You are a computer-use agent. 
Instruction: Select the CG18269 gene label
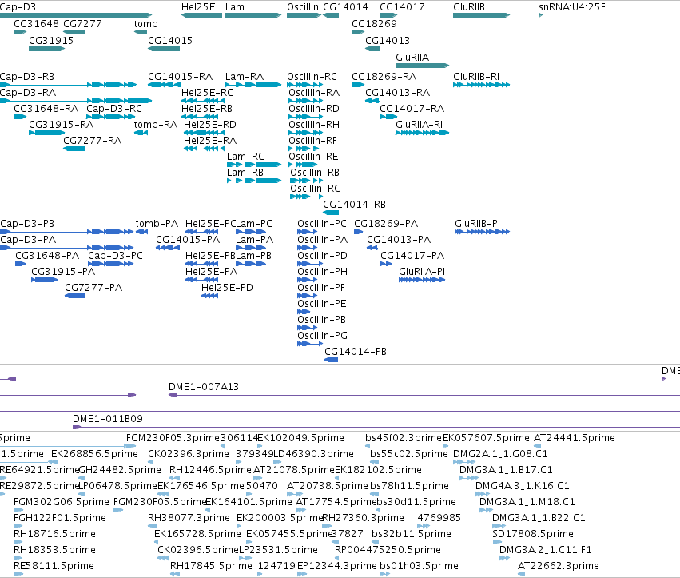(374, 24)
